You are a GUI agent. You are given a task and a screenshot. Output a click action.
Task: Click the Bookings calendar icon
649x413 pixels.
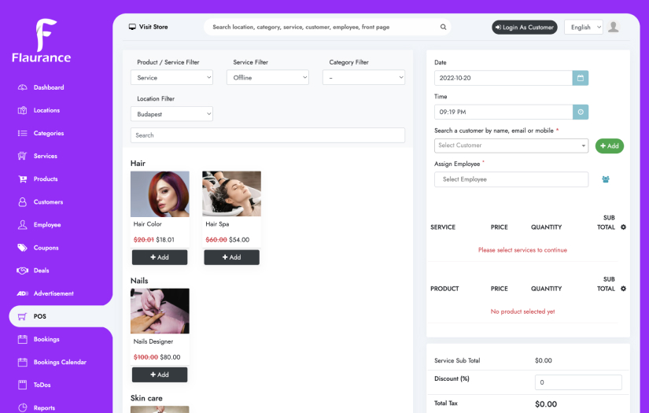click(22, 339)
